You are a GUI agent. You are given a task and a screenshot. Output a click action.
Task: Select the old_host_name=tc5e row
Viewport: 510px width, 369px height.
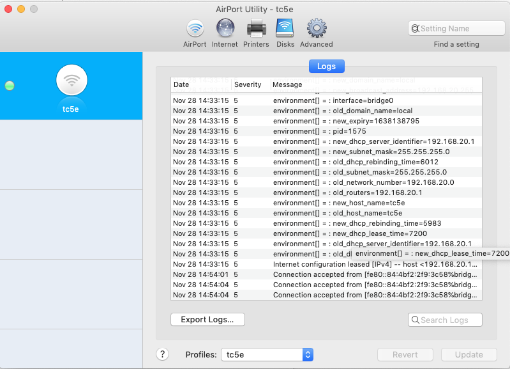[326, 213]
